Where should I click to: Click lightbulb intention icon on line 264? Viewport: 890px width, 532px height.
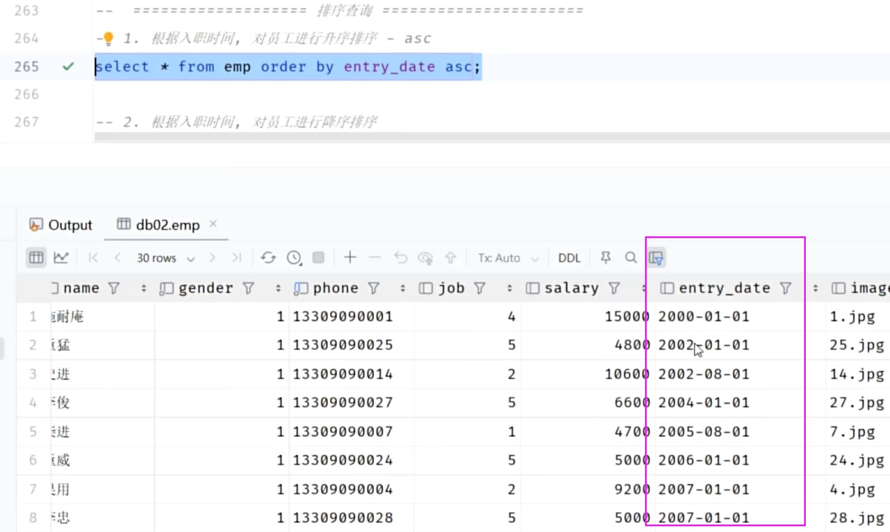coord(108,39)
